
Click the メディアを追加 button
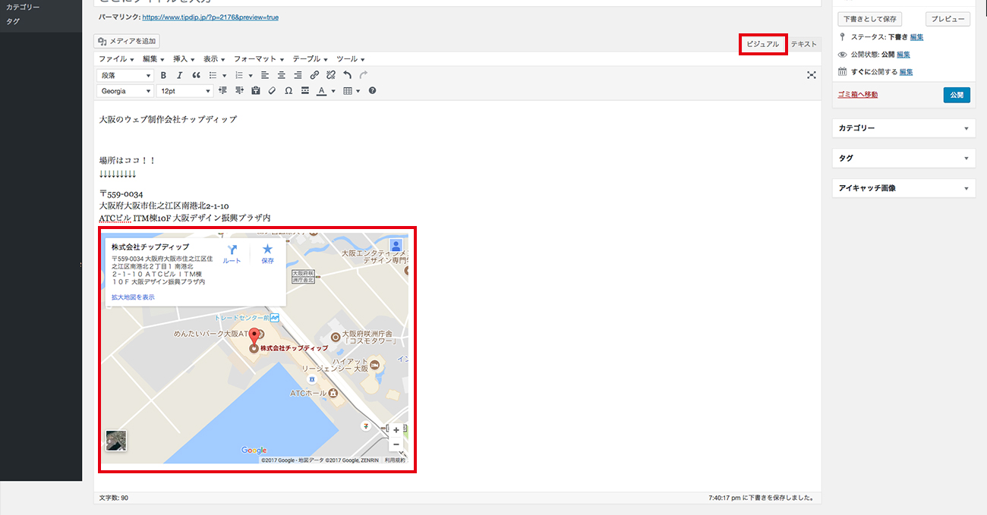coord(128,41)
